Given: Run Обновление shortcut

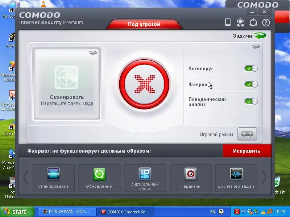Looking at the screenshot, I should click(99, 178).
